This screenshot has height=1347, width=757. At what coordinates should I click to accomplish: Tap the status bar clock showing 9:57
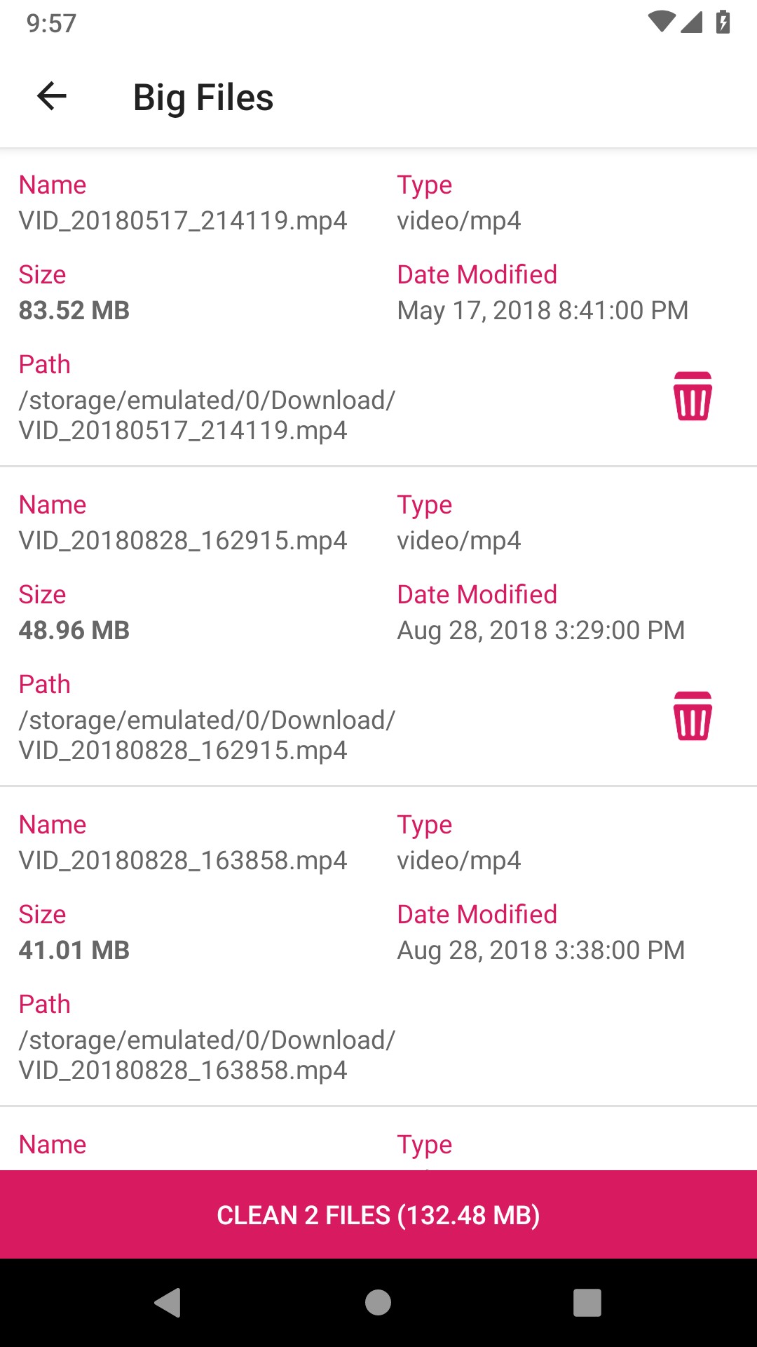51,23
